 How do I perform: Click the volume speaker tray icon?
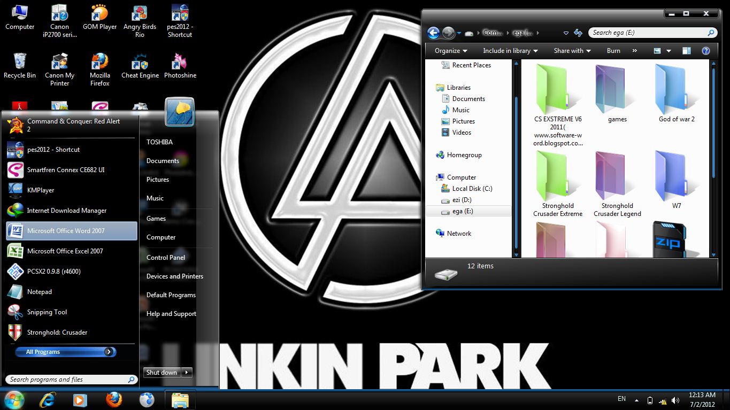coord(675,400)
